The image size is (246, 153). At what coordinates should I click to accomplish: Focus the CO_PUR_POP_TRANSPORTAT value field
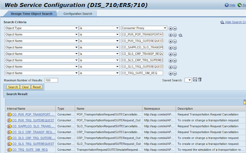142,35
